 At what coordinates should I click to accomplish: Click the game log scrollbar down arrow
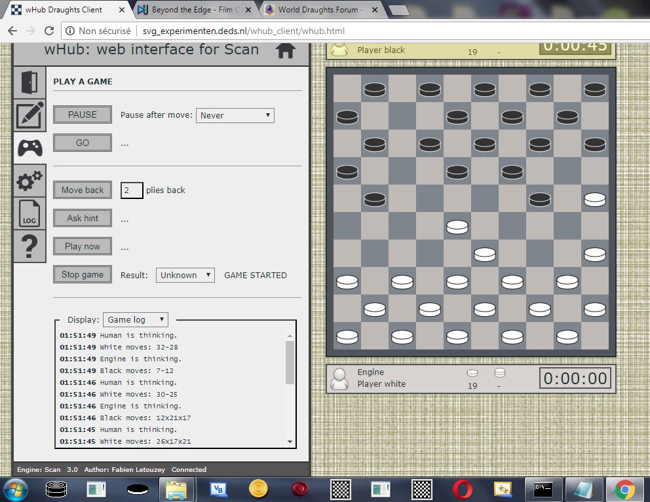coord(290,442)
